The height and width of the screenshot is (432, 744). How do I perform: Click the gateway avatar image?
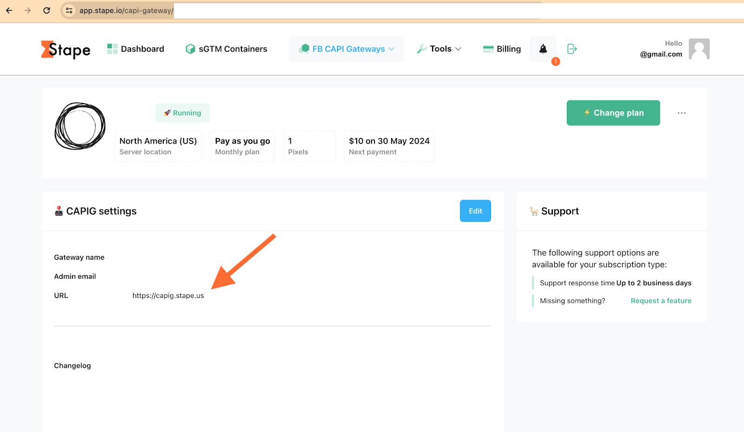tap(80, 126)
